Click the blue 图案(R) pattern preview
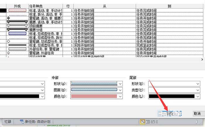 click(94, 90)
